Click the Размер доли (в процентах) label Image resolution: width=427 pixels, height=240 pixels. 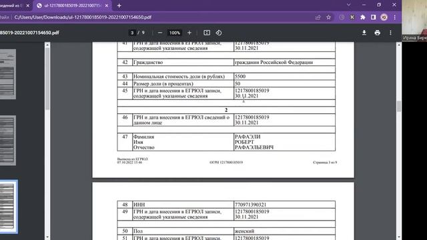pyautogui.click(x=163, y=83)
